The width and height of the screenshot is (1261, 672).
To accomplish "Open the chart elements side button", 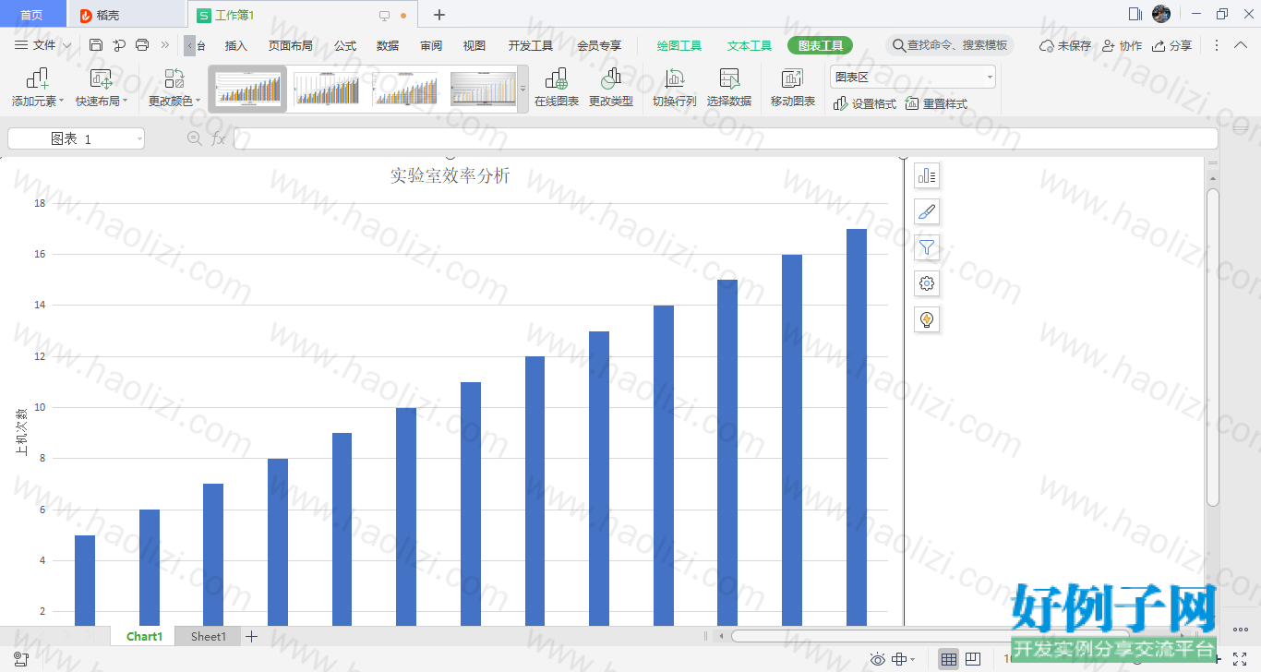I will tap(927, 175).
